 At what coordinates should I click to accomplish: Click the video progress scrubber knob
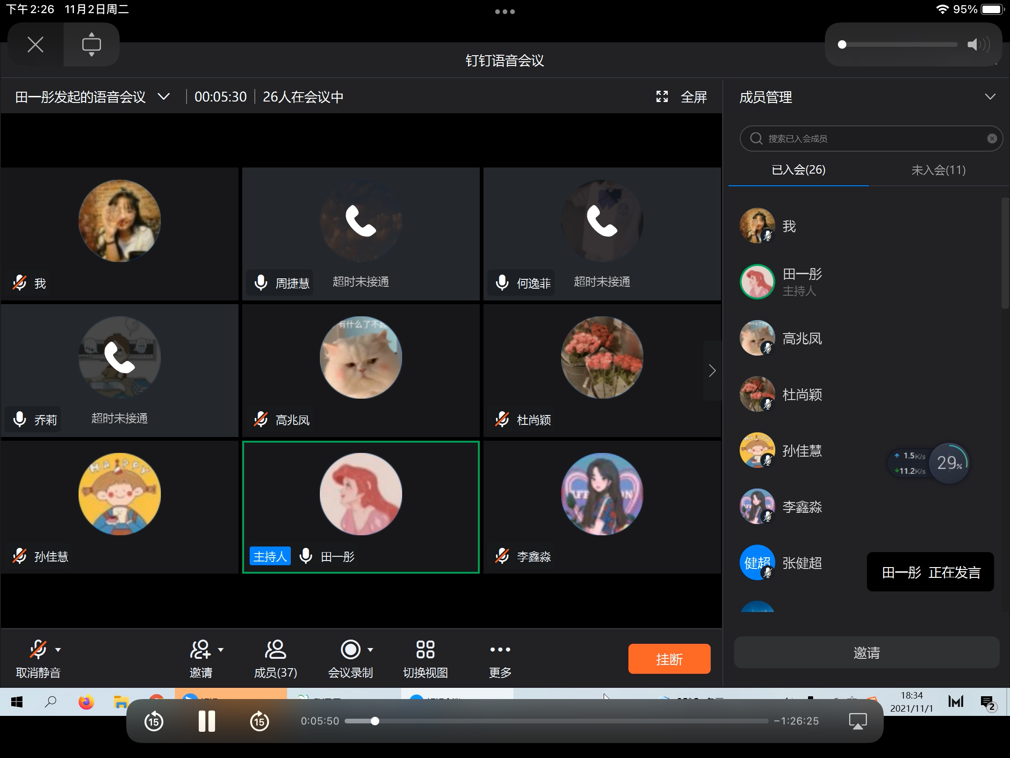coord(375,721)
